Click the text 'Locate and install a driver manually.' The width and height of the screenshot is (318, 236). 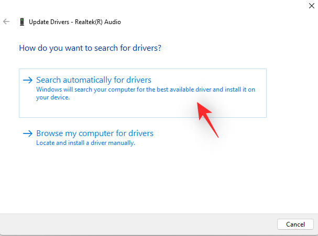(x=85, y=143)
